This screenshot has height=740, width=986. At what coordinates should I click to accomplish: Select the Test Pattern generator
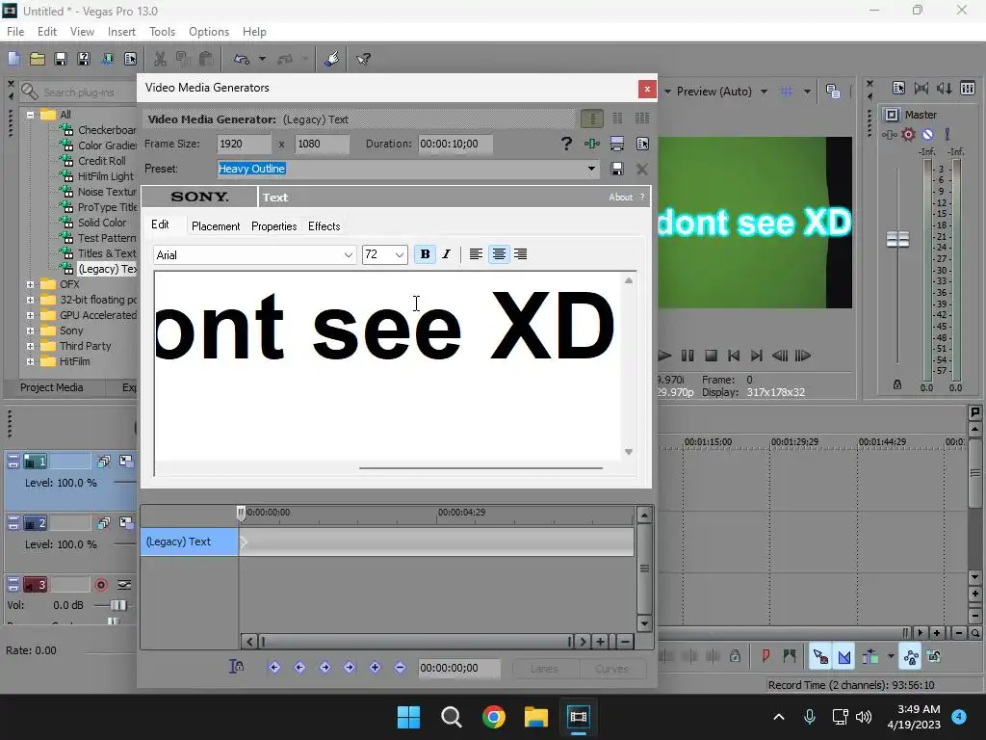[107, 238]
